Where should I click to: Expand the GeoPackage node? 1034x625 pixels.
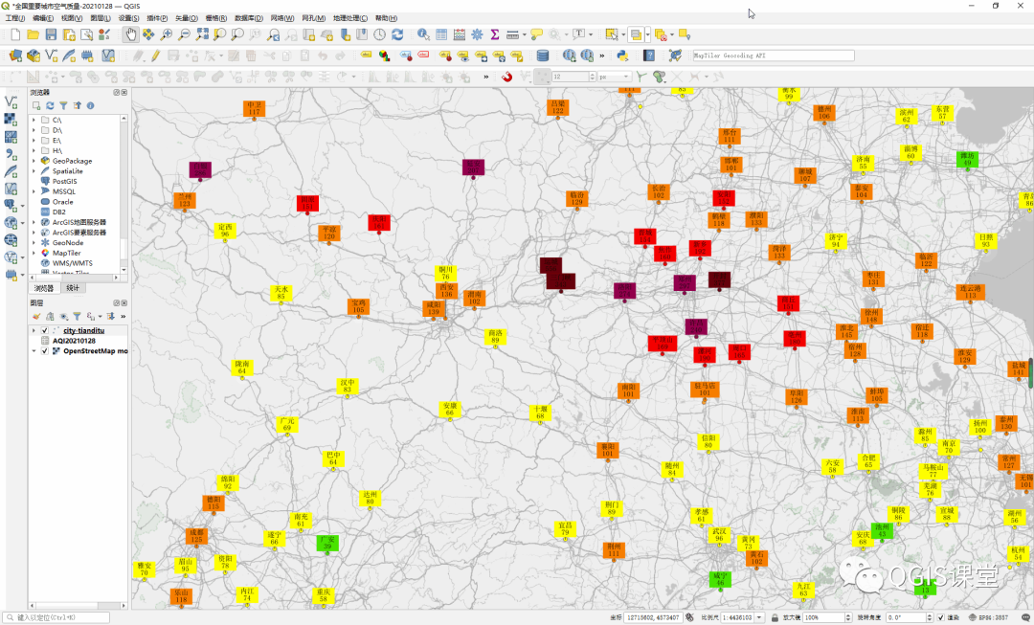point(34,161)
